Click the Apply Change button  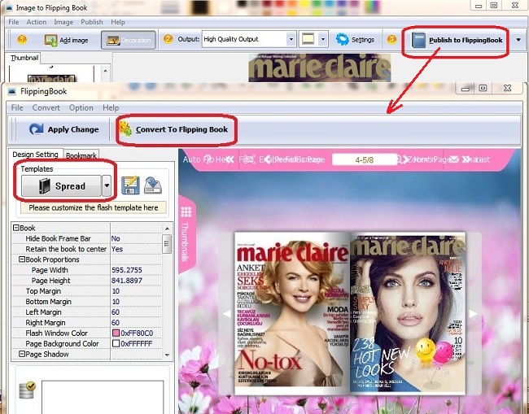pyautogui.click(x=64, y=129)
